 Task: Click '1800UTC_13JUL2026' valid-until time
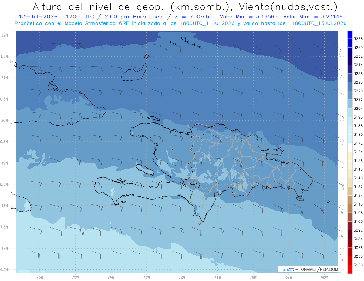coord(319,23)
